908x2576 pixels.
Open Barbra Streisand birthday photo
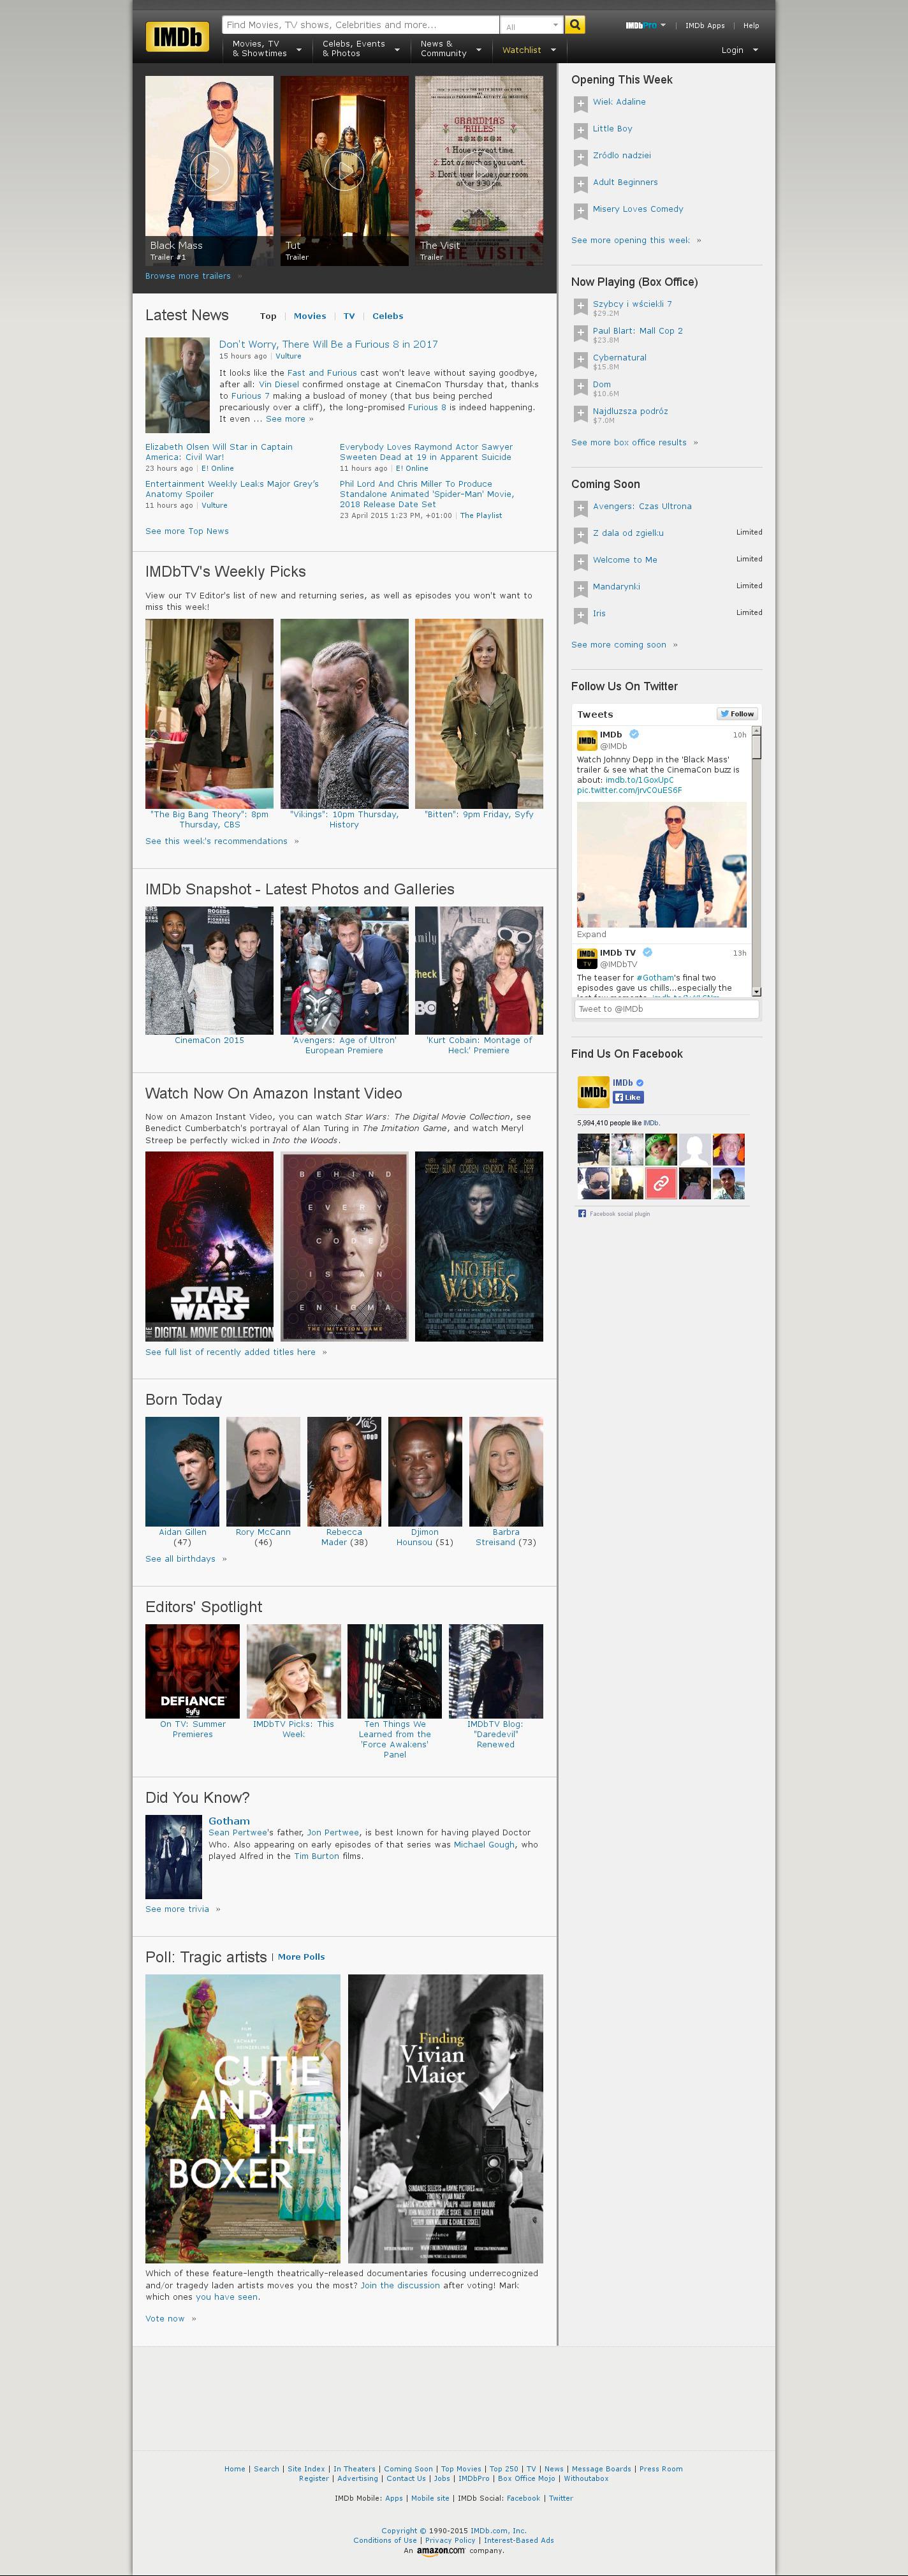tap(506, 1471)
